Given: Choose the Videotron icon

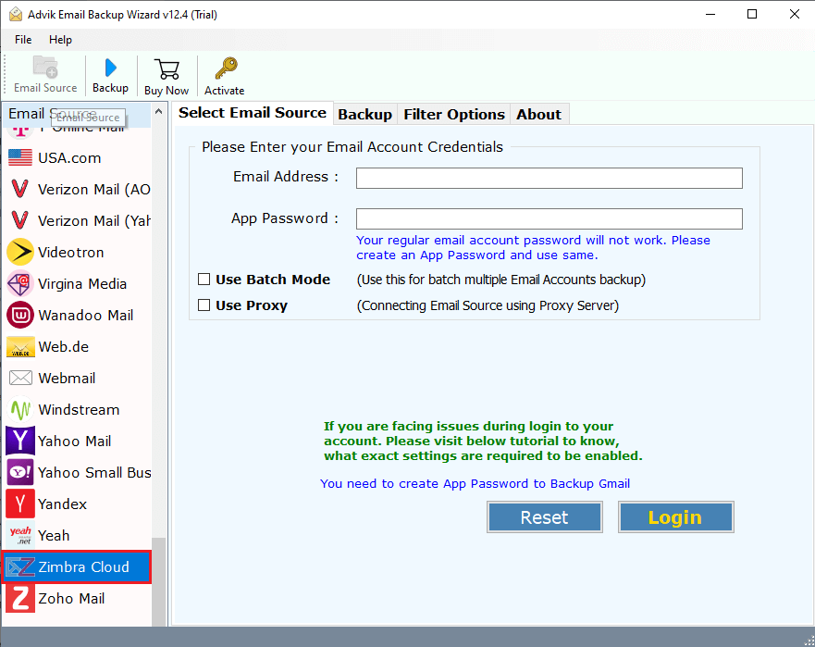Looking at the screenshot, I should click(20, 252).
